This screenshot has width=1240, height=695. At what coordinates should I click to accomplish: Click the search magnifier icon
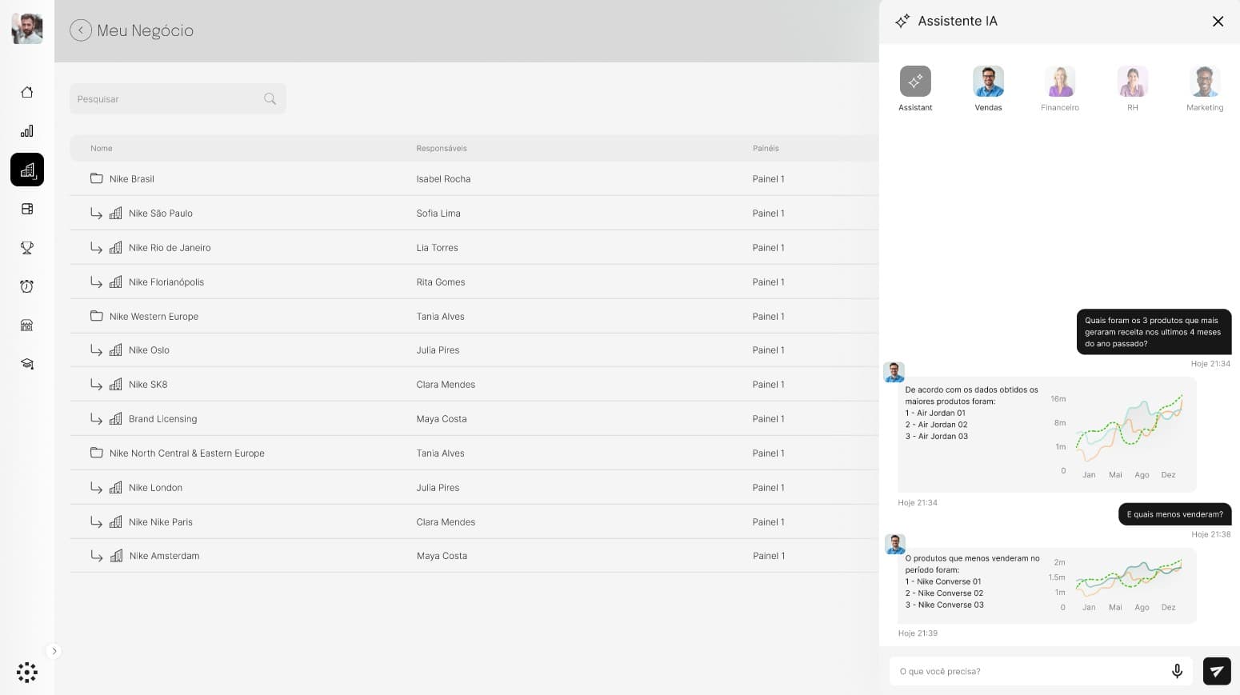tap(270, 99)
